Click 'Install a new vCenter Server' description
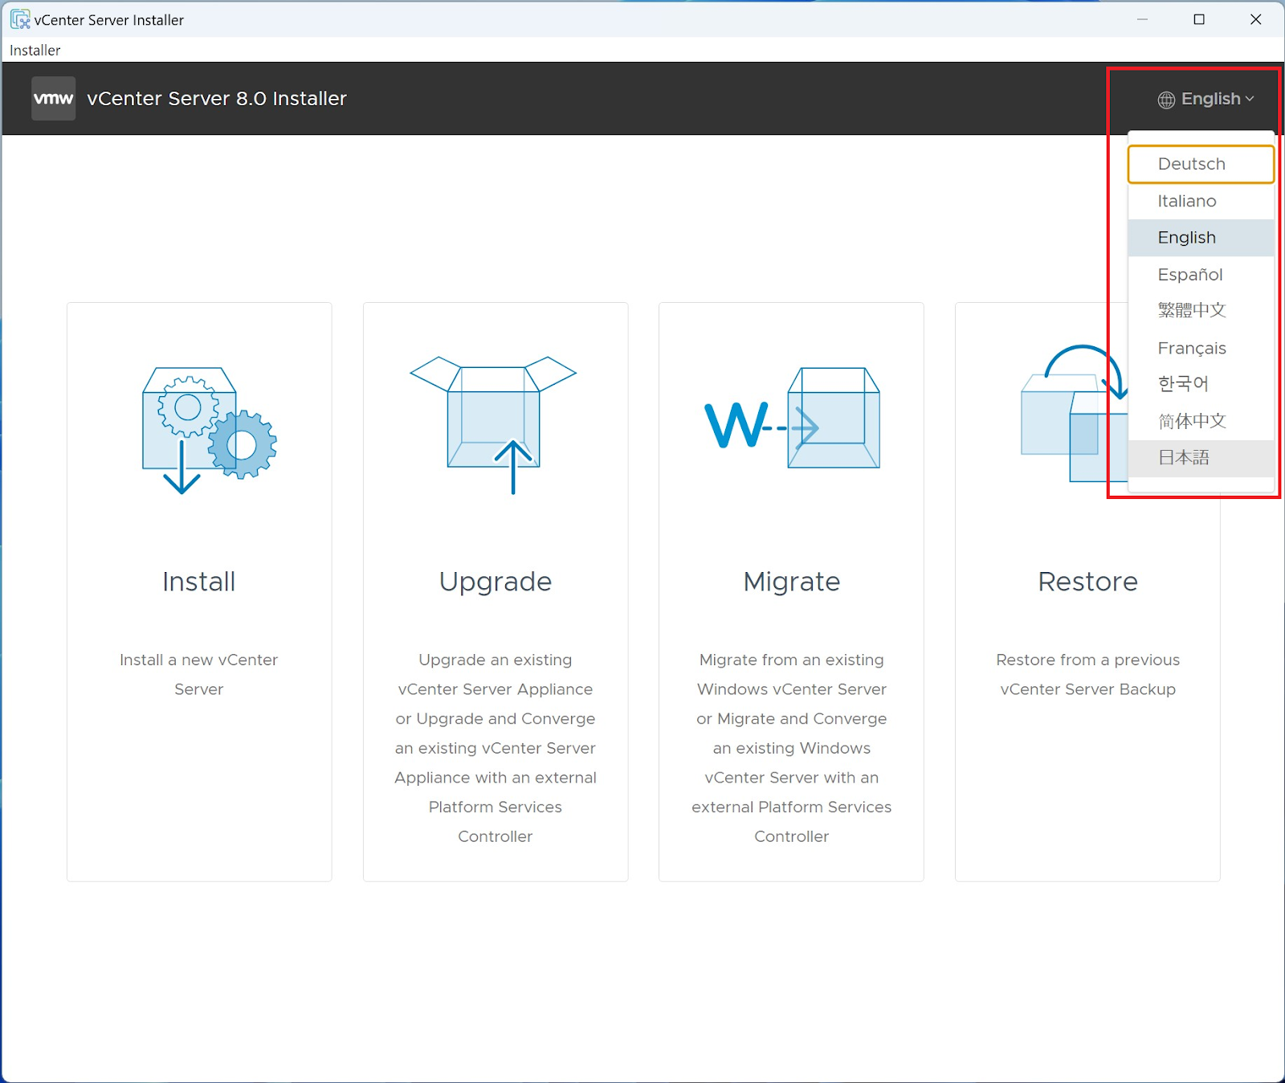The height and width of the screenshot is (1083, 1285). (199, 674)
